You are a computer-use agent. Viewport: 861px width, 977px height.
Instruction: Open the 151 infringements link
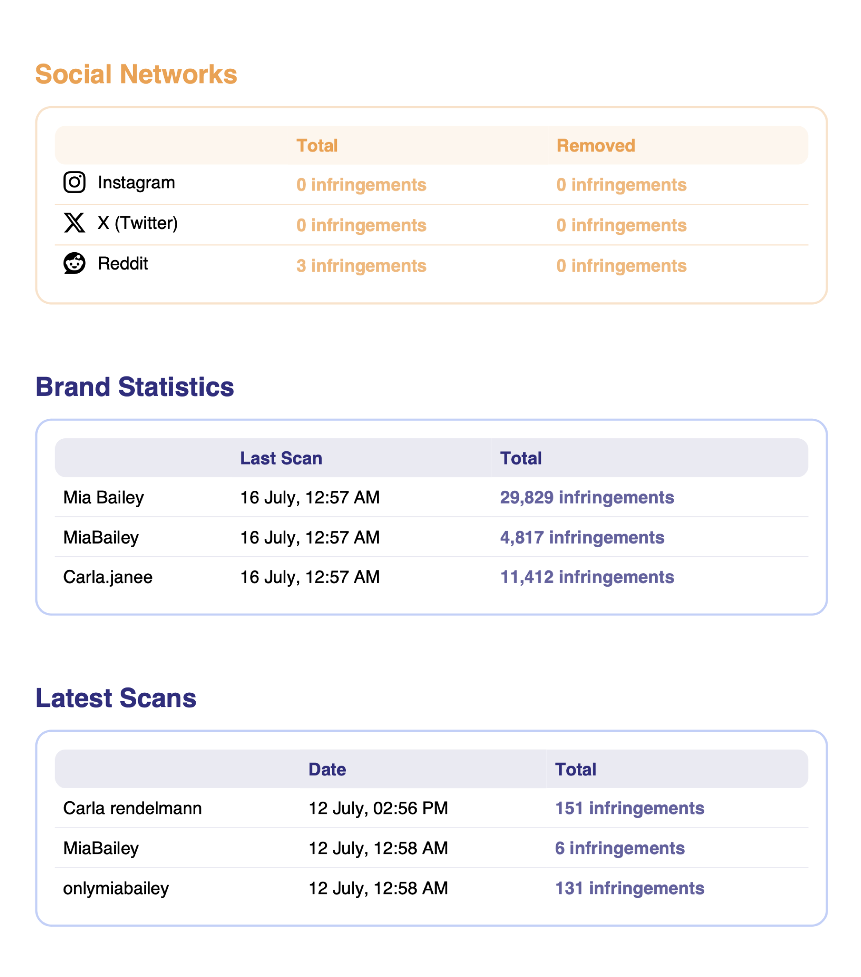point(629,808)
